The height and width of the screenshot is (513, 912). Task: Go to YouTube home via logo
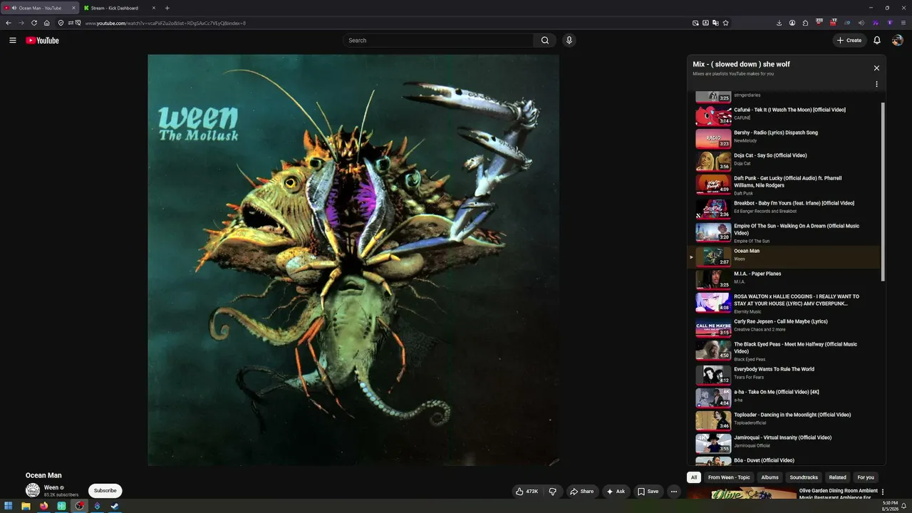click(x=42, y=41)
